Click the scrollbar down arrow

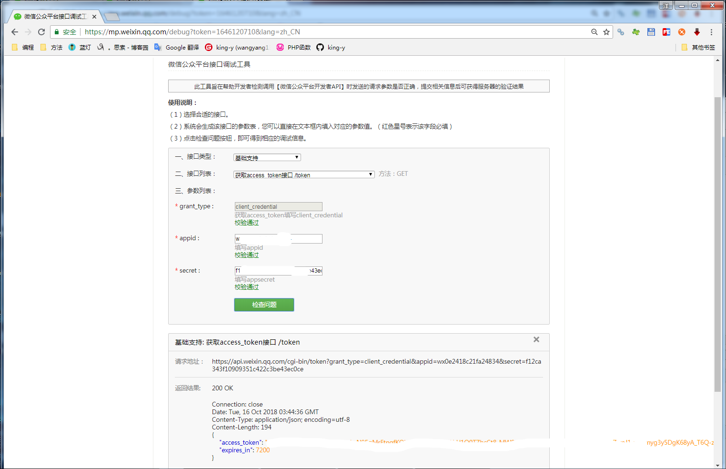coord(717,465)
